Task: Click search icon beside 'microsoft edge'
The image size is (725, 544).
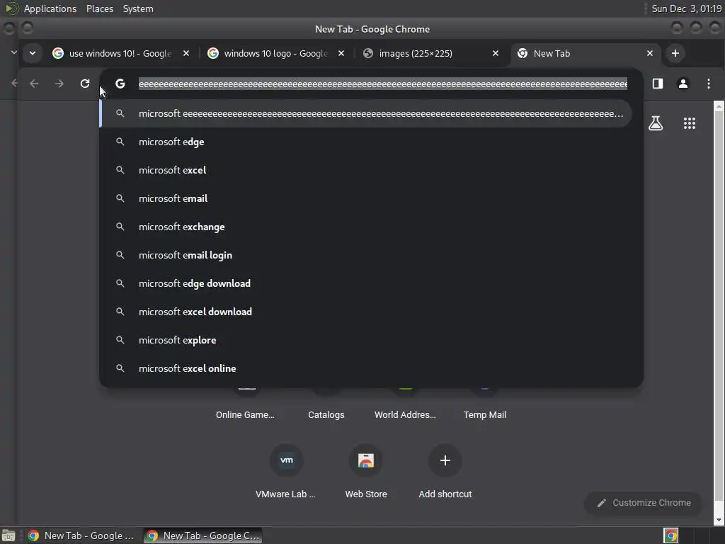Action: pos(120,142)
